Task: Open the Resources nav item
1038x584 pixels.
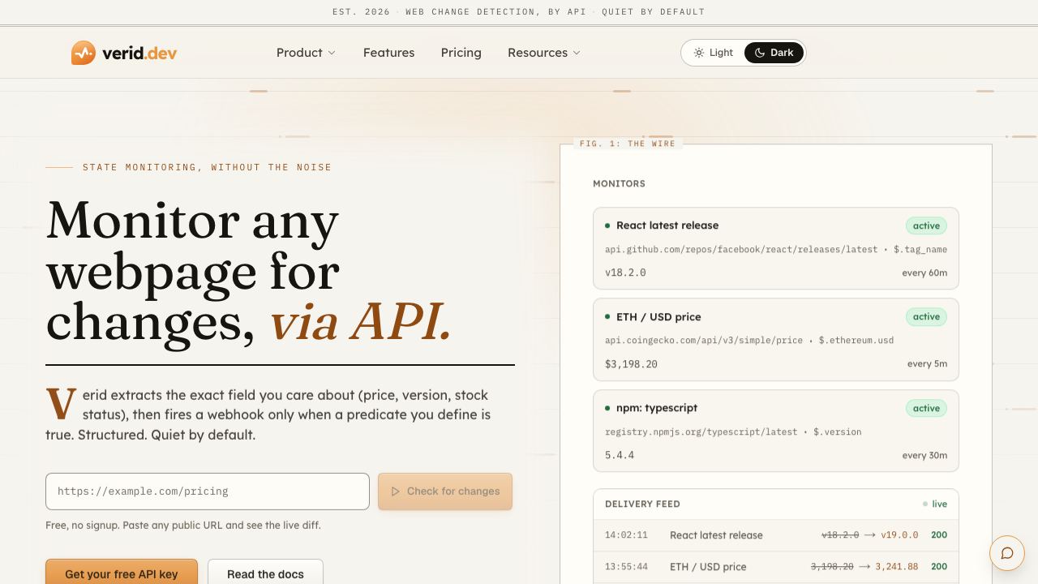Action: pyautogui.click(x=544, y=53)
